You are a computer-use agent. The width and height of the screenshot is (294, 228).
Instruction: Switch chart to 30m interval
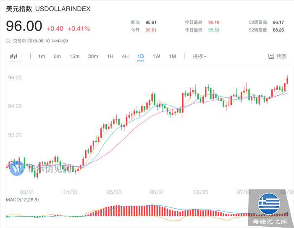point(93,56)
